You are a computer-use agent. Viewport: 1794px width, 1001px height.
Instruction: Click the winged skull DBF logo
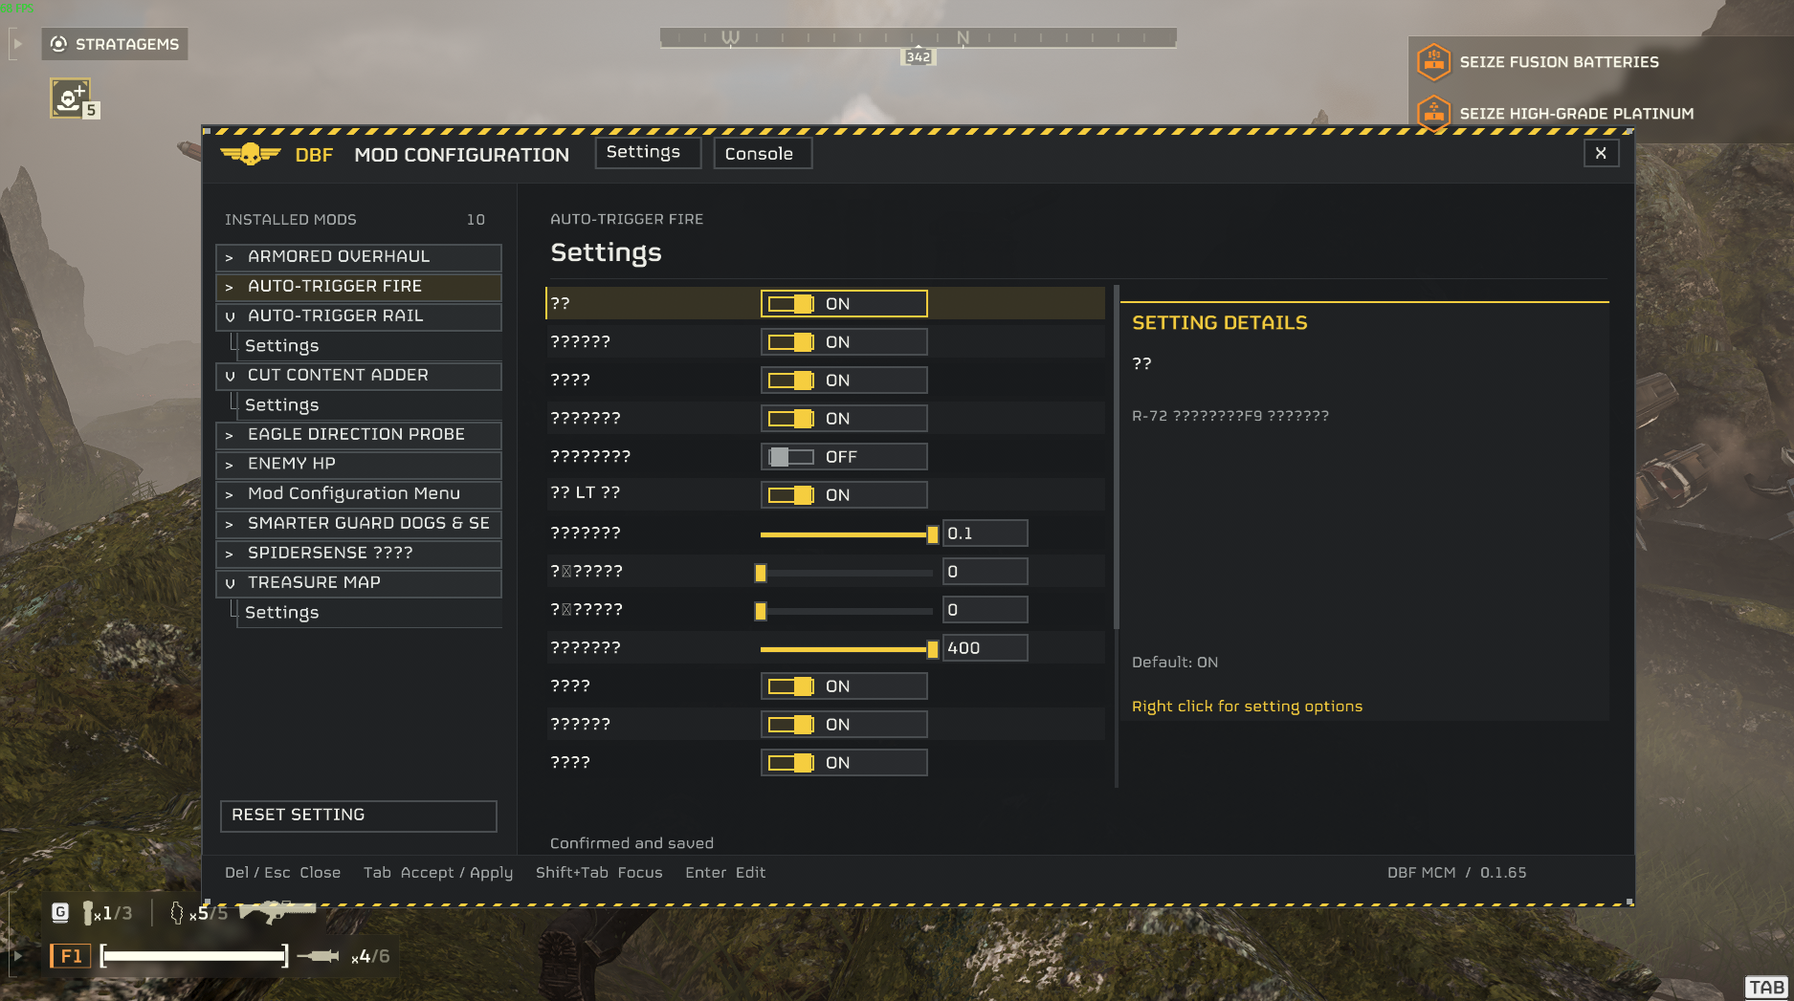tap(251, 154)
